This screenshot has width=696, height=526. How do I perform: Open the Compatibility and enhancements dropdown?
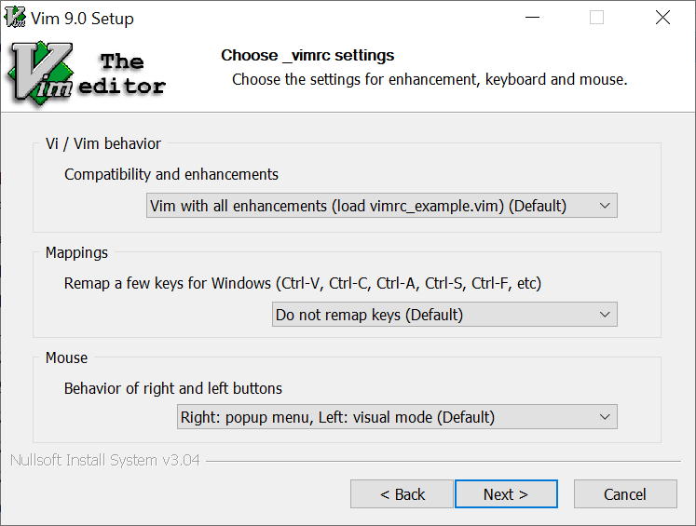point(382,206)
